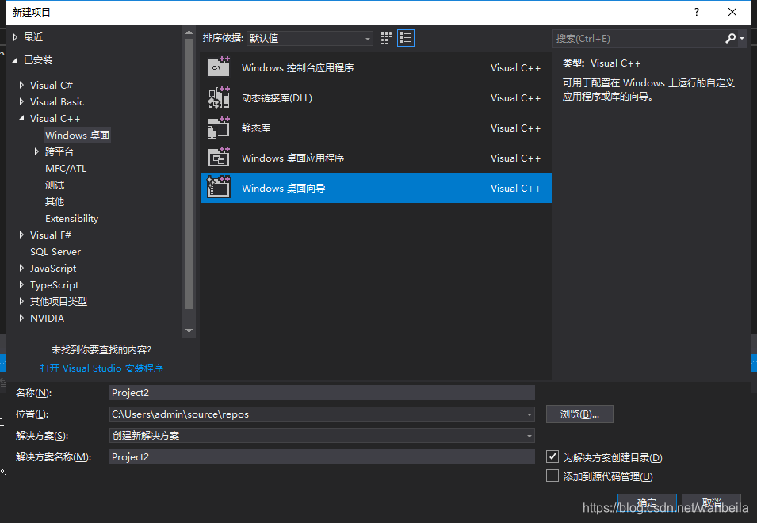Screen dimensions: 757x523
Task: Click the 搜索(Ctrl+E) search box
Action: tap(638, 38)
